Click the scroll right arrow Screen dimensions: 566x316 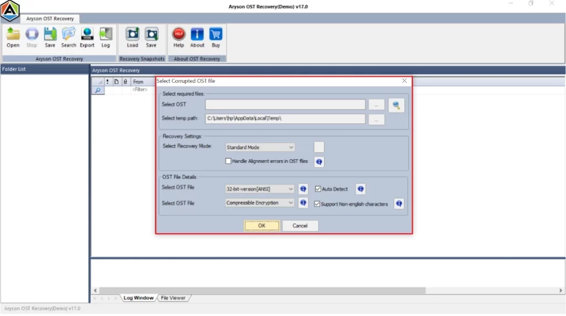tap(560, 291)
